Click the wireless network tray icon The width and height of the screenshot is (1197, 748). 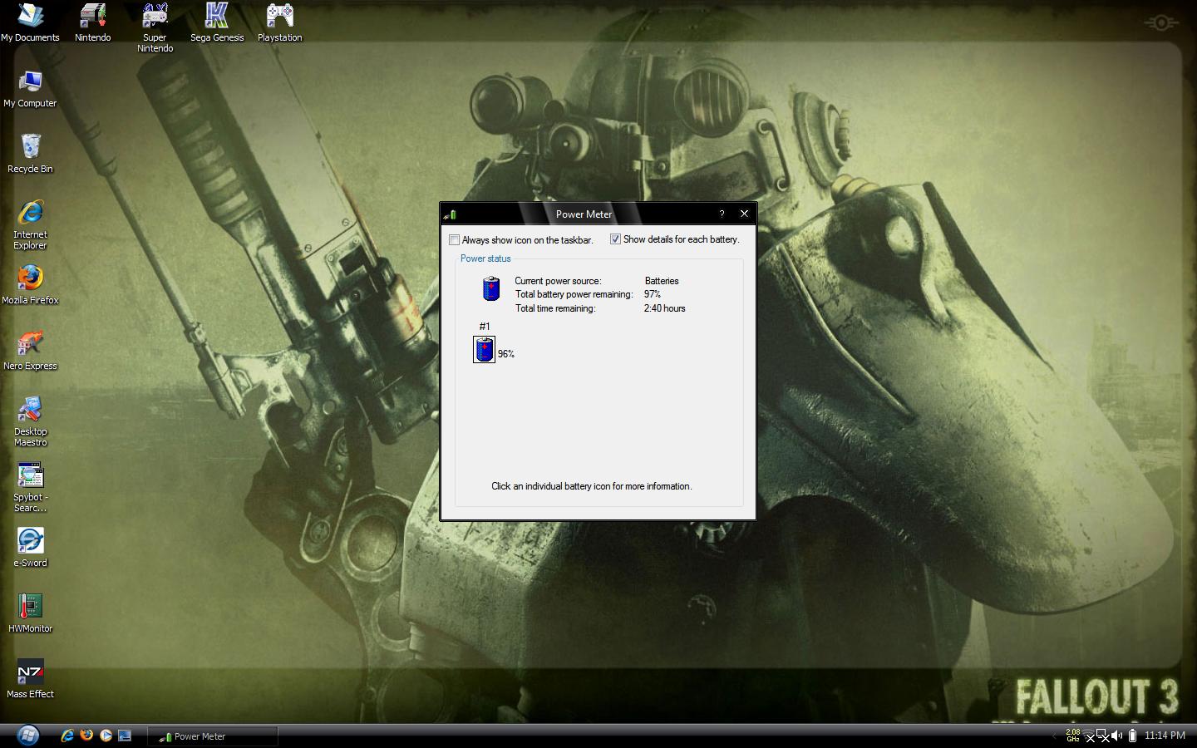tap(1088, 736)
